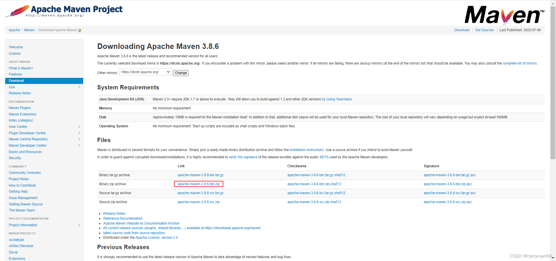Select Maven Plugins in the sidebar
Screen dimensions: 556x261
pos(20,108)
